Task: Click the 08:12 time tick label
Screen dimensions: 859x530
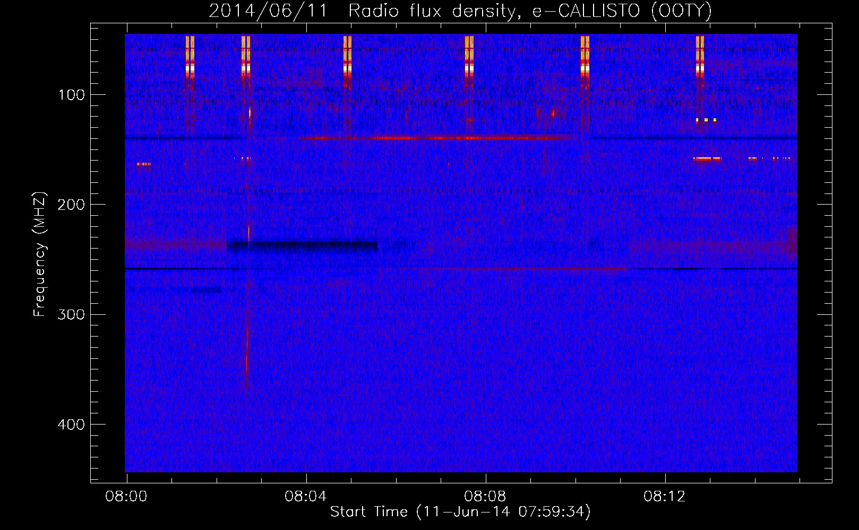Action: tap(664, 497)
